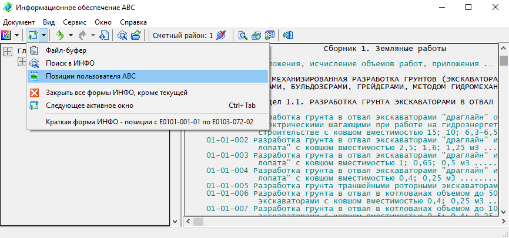The image size is (509, 238).
Task: Open the 01-01-005 траншейными роторными entry
Action: tap(351, 186)
